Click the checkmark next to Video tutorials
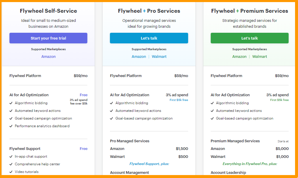This screenshot has height=178, width=298. 11,172
